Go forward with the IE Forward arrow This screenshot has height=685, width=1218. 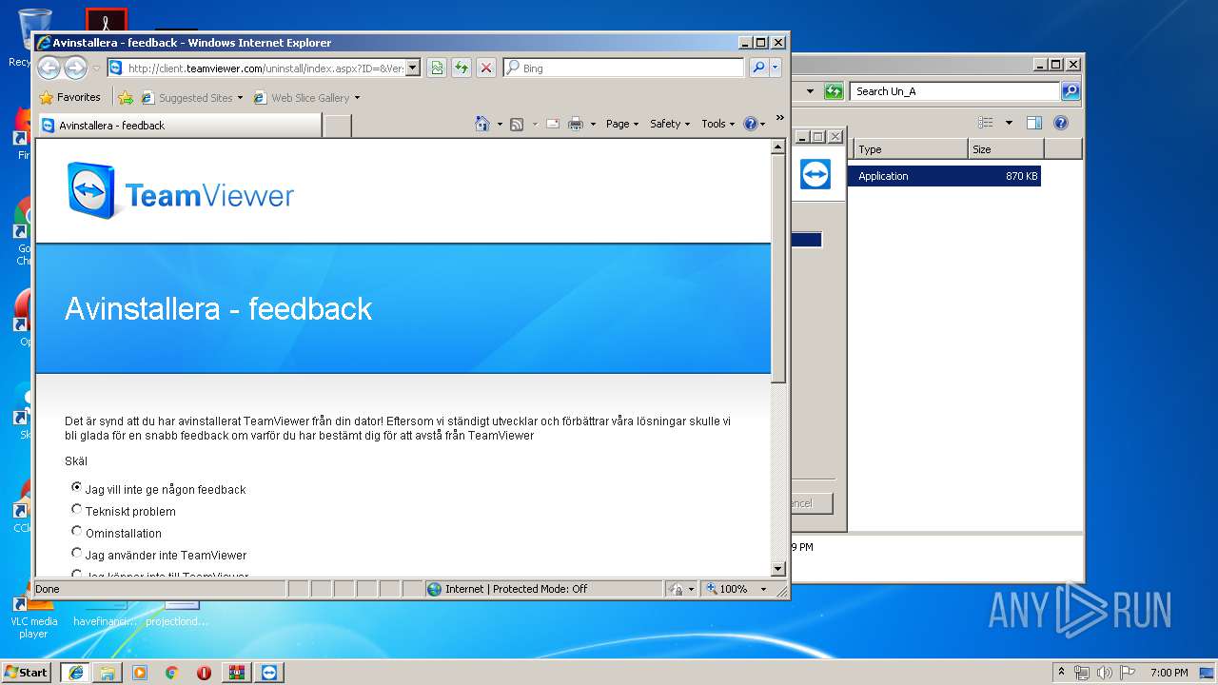pos(75,68)
